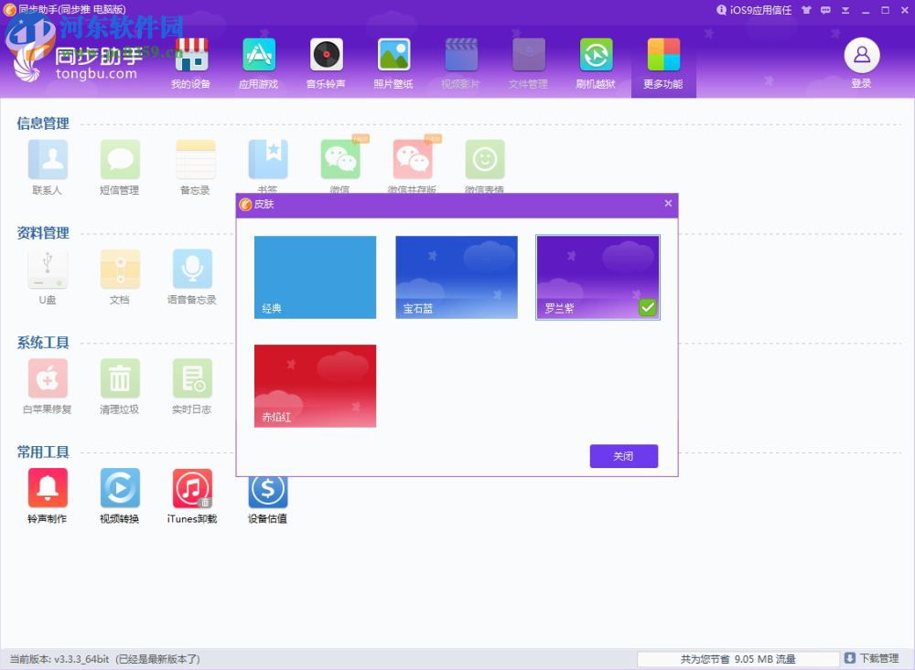Click the feedback chat icon in title bar
The height and width of the screenshot is (670, 915).
[825, 10]
